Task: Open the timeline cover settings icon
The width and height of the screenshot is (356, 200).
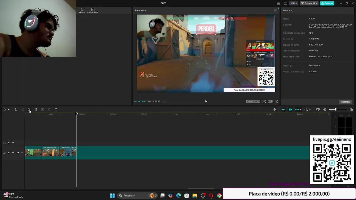Action: tap(318, 109)
